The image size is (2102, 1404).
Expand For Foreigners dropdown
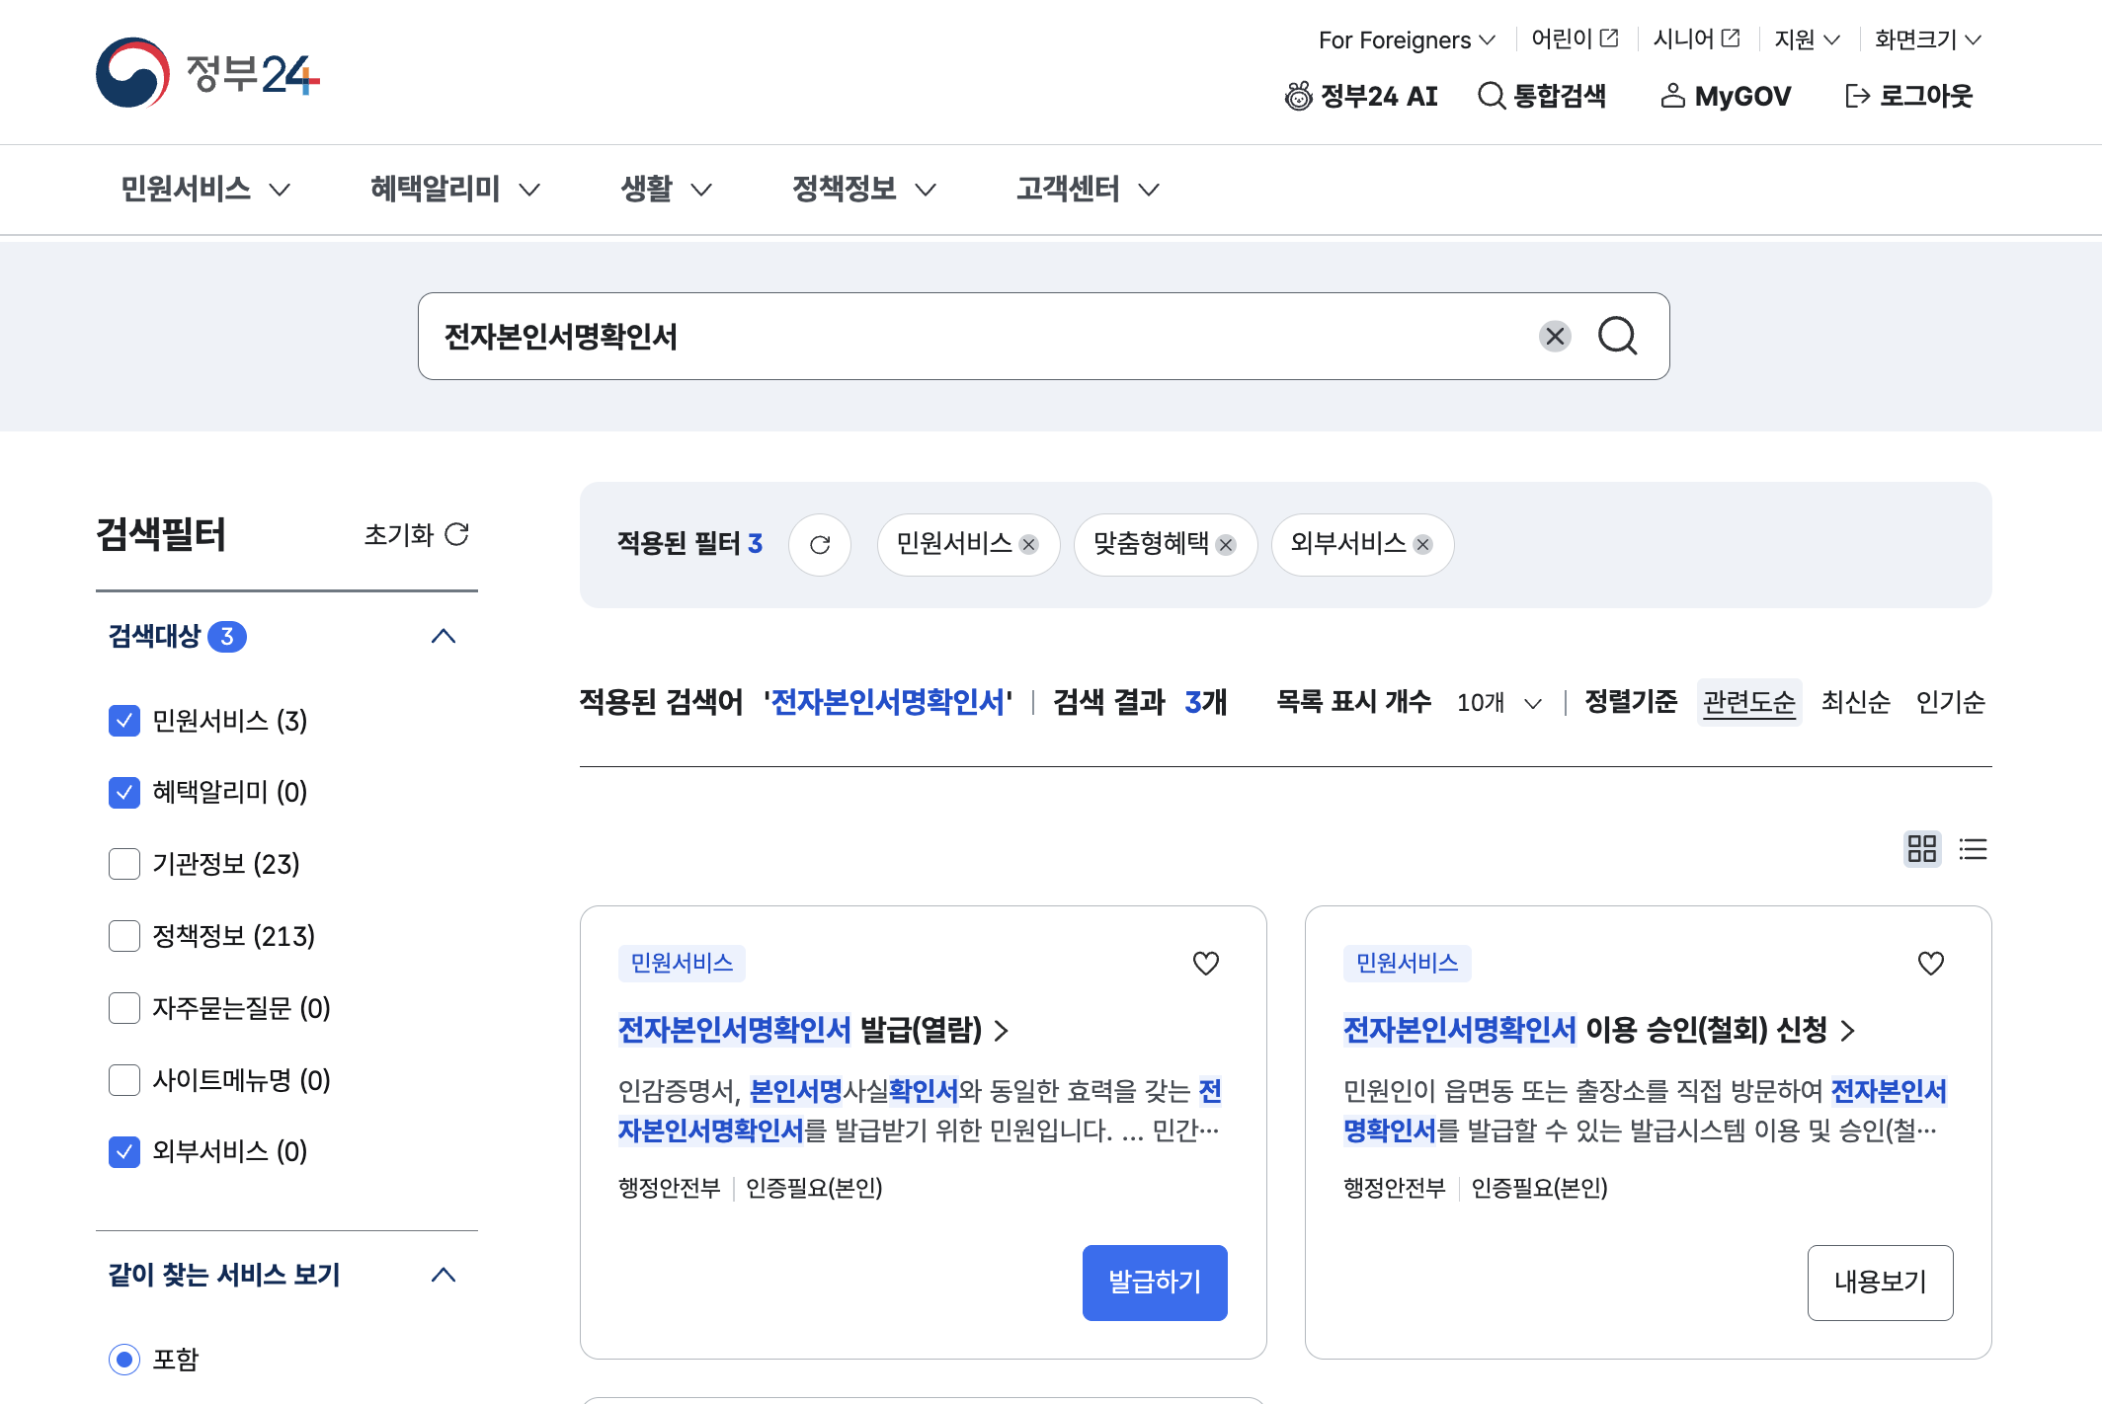tap(1407, 39)
